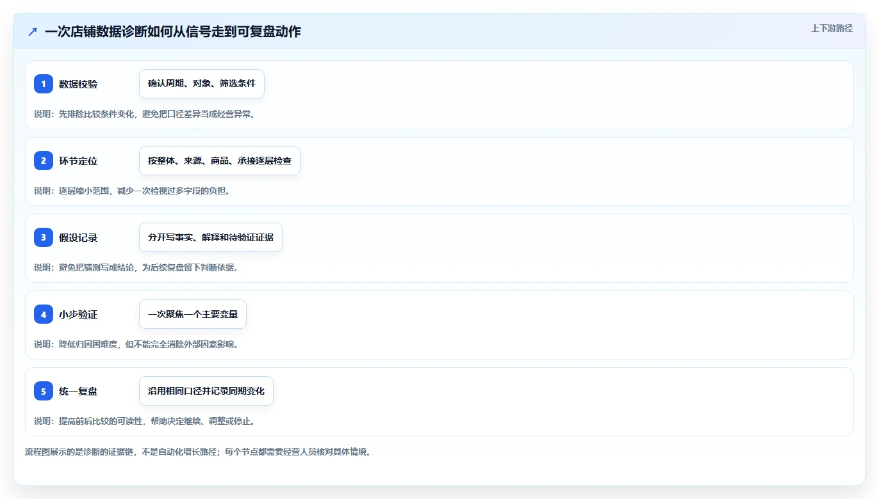The height and width of the screenshot is (499, 879).
Task: Click the 小步验证 step label
Action: 78,314
